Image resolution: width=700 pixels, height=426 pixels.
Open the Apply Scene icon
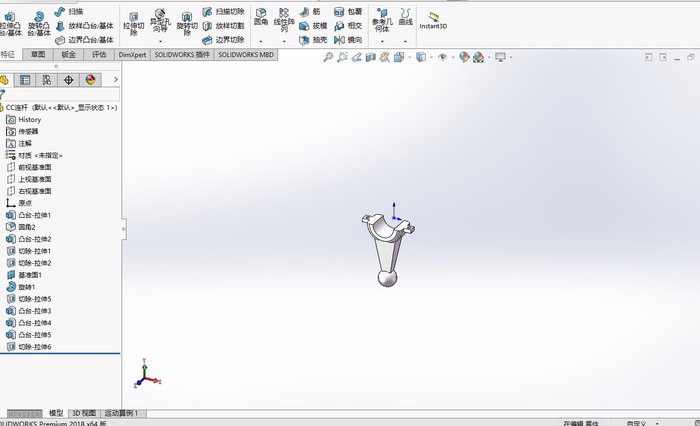pyautogui.click(x=479, y=57)
